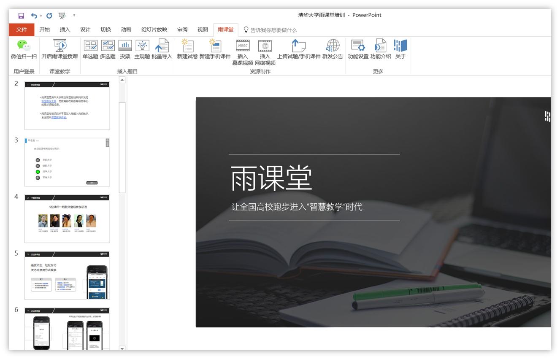
Task: Click 批量导入 batch import icon
Action: [162, 49]
